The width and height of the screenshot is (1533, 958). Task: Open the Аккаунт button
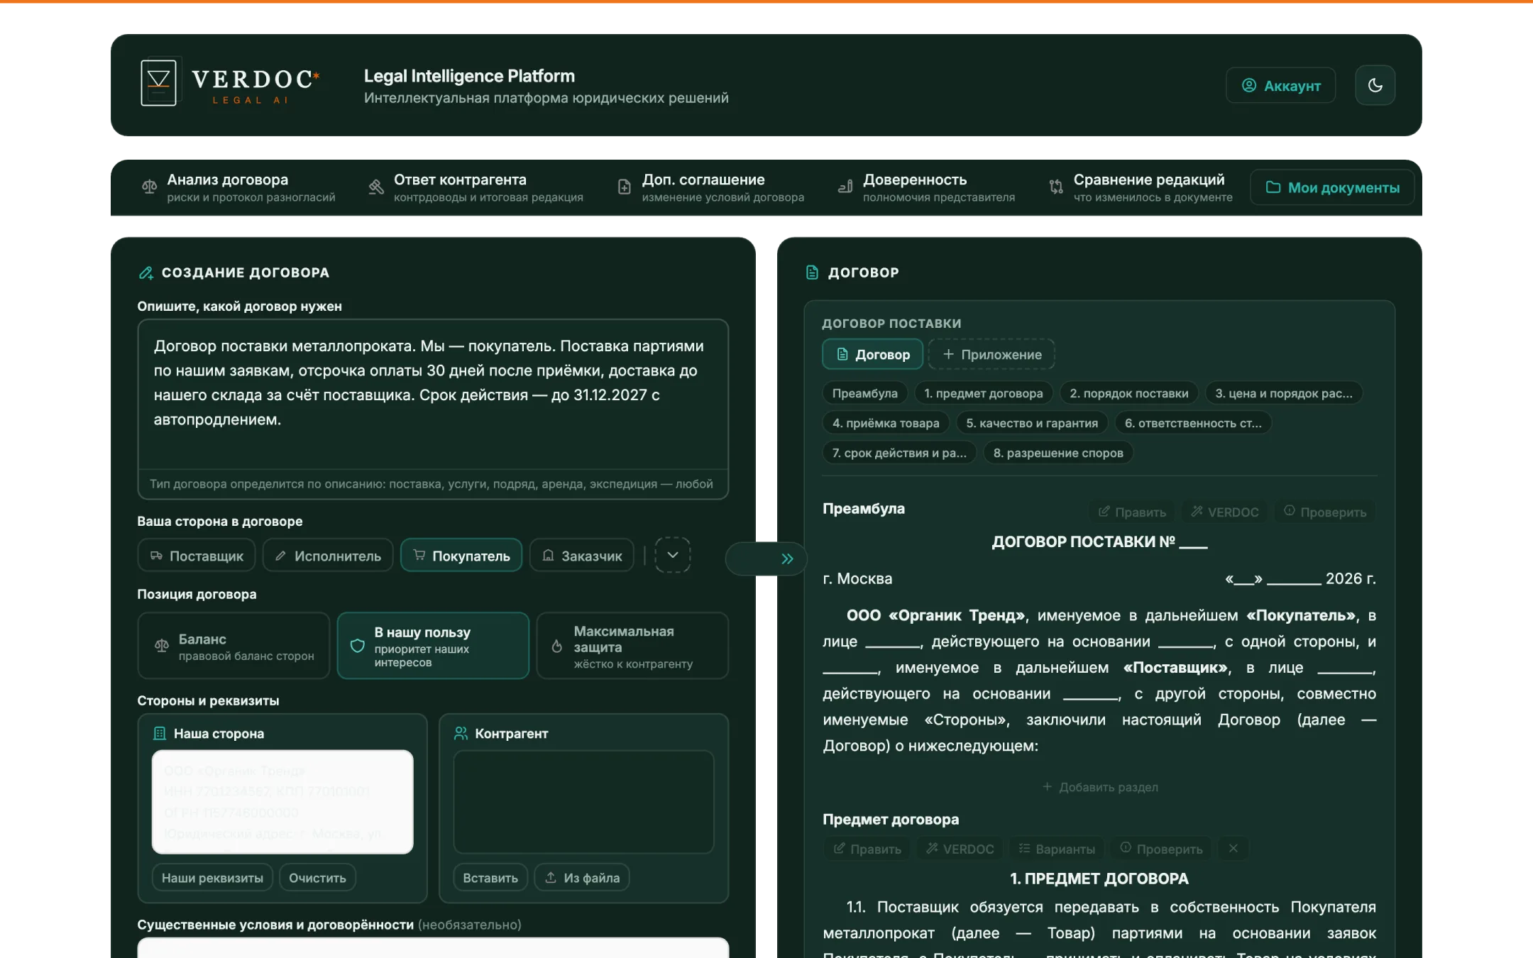(x=1280, y=85)
